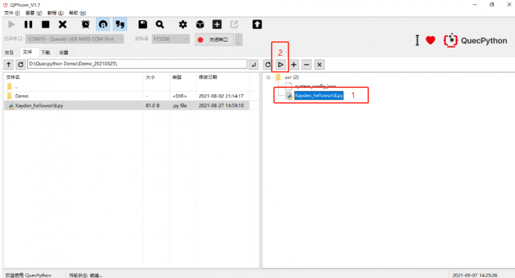515x278 pixels.
Task: Click the pause icon in top toolbar
Action: (29, 25)
